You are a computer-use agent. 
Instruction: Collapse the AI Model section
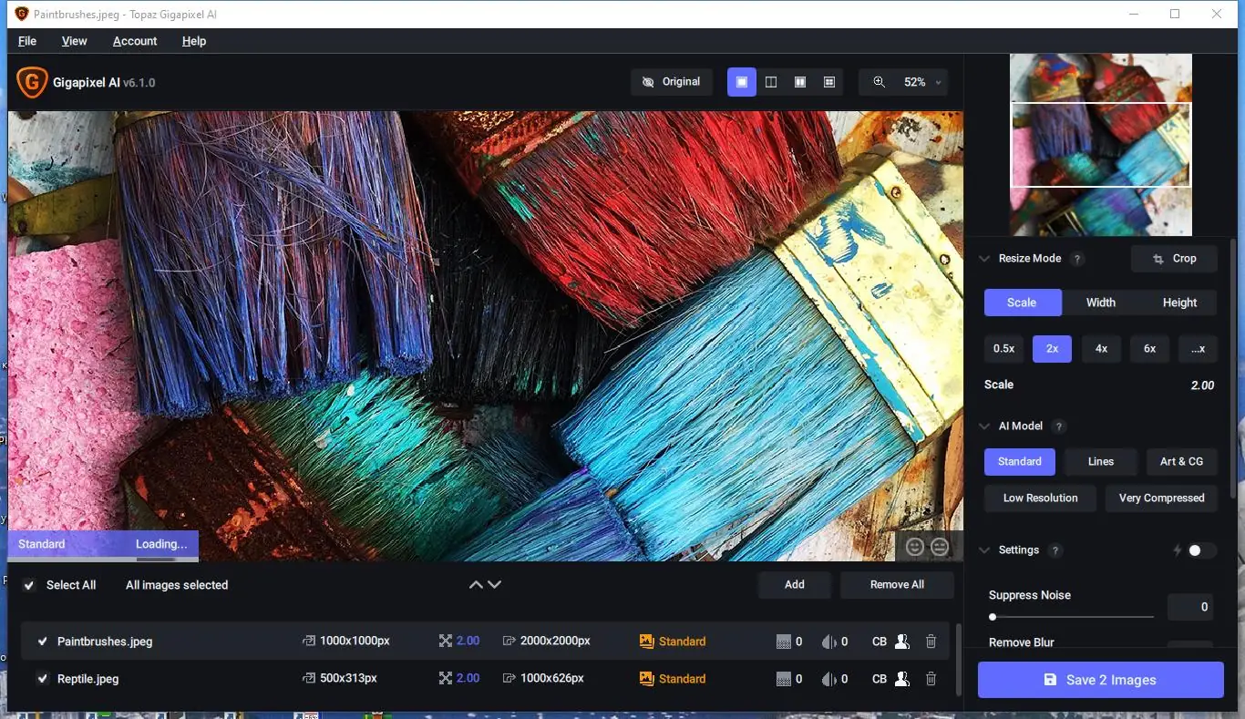coord(984,426)
